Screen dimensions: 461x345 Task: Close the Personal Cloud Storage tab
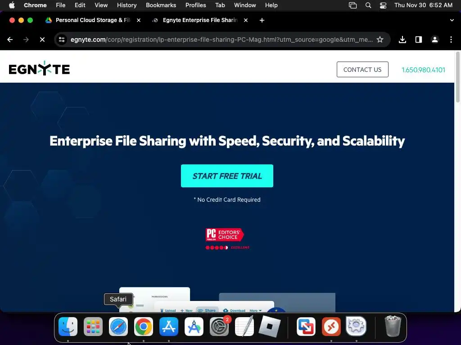(x=139, y=20)
